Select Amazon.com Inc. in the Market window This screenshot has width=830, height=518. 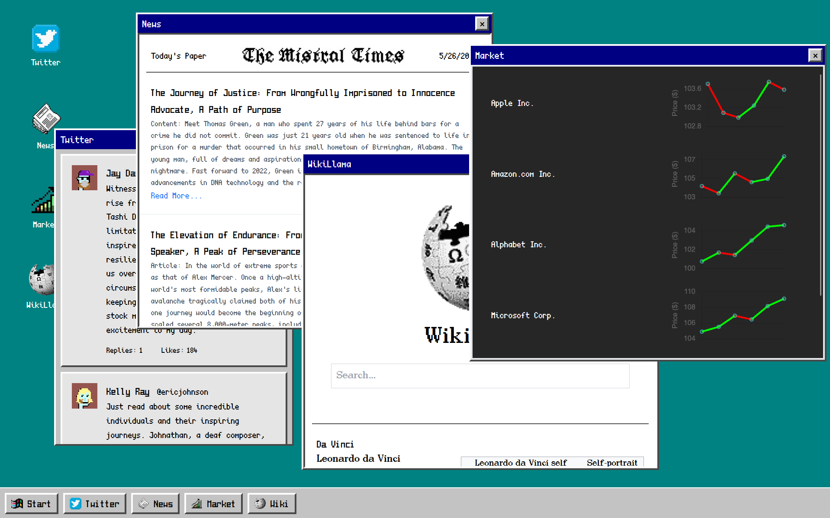point(523,174)
